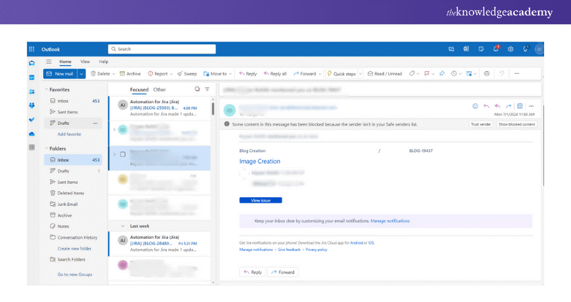This screenshot has height=302, width=571.
Task: Click the notifications bell icon
Action: [x=496, y=49]
